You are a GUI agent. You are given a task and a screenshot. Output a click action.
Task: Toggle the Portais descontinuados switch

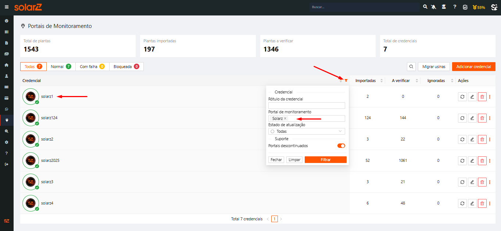341,146
